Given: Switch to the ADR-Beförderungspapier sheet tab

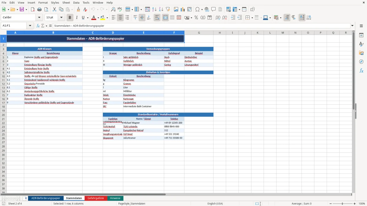Looking at the screenshot, I should coord(46,198).
